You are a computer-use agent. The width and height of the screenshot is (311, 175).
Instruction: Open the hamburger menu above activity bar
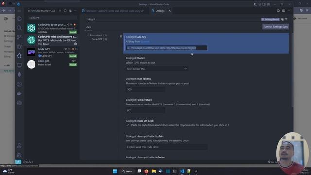click(x=19, y=11)
